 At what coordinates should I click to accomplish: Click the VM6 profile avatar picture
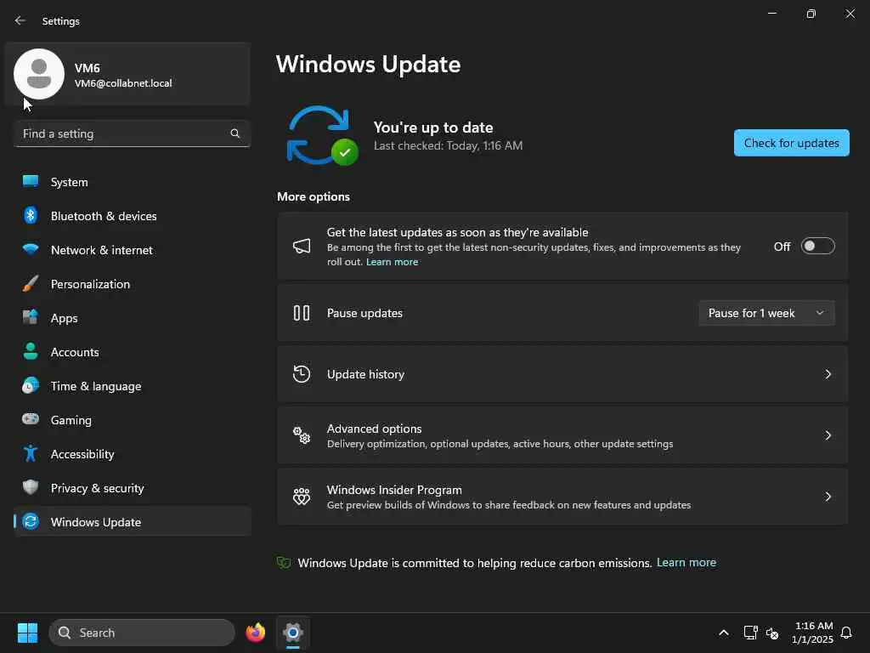(x=39, y=74)
